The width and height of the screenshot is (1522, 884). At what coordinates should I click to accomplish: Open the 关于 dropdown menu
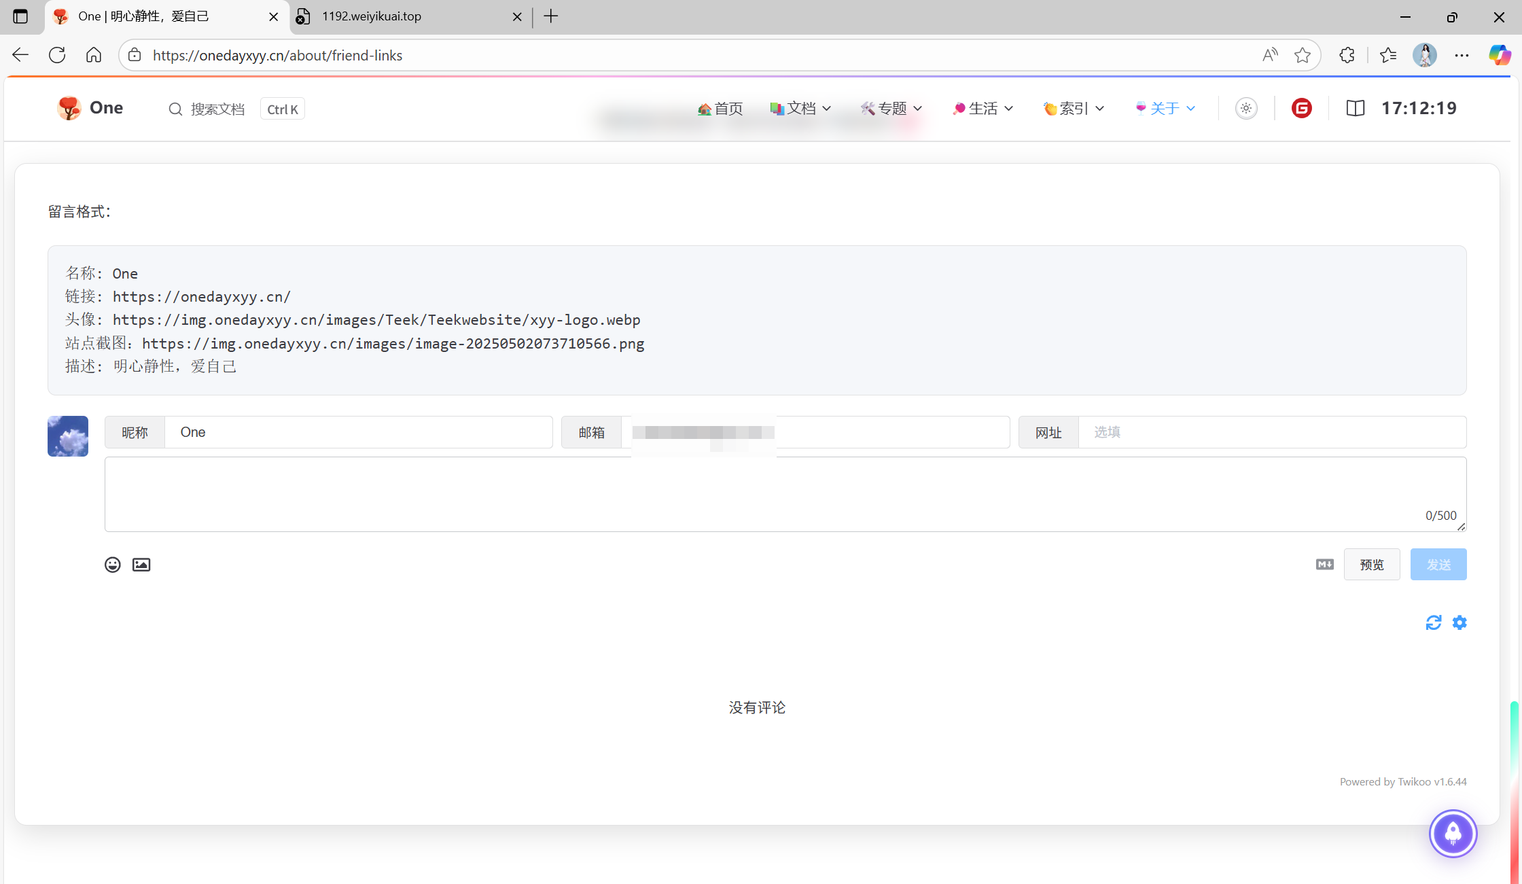pos(1165,108)
